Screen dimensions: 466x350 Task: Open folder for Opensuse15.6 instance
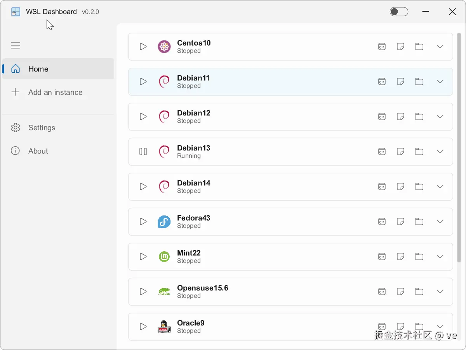coord(419,292)
